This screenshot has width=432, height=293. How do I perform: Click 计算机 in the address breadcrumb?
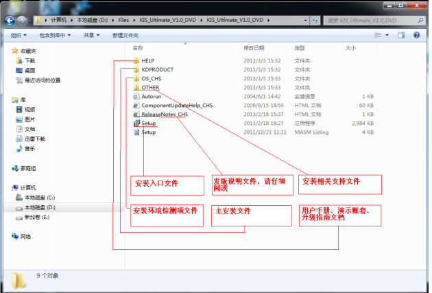(x=59, y=20)
